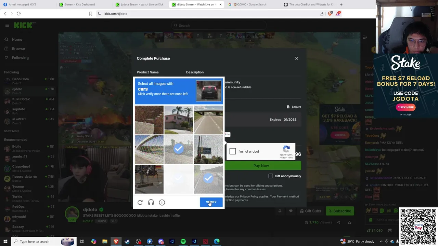The width and height of the screenshot is (438, 246).
Task: Tick the I'm not a robot checkbox
Action: pyautogui.click(x=233, y=151)
